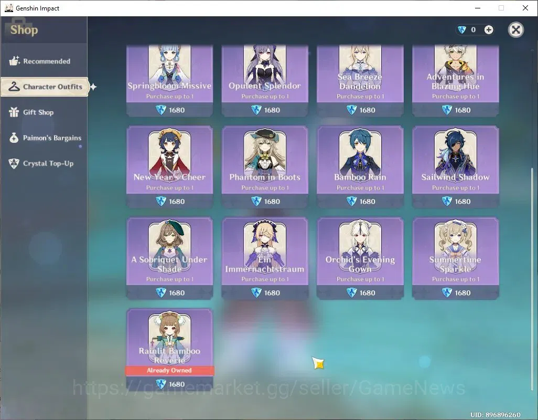Select the Summertime Sparkle outfit card
Image resolution: width=538 pixels, height=420 pixels.
point(455,258)
